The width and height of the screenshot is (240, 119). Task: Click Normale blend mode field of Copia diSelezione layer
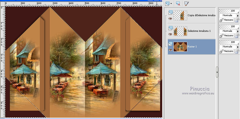pos(228,15)
